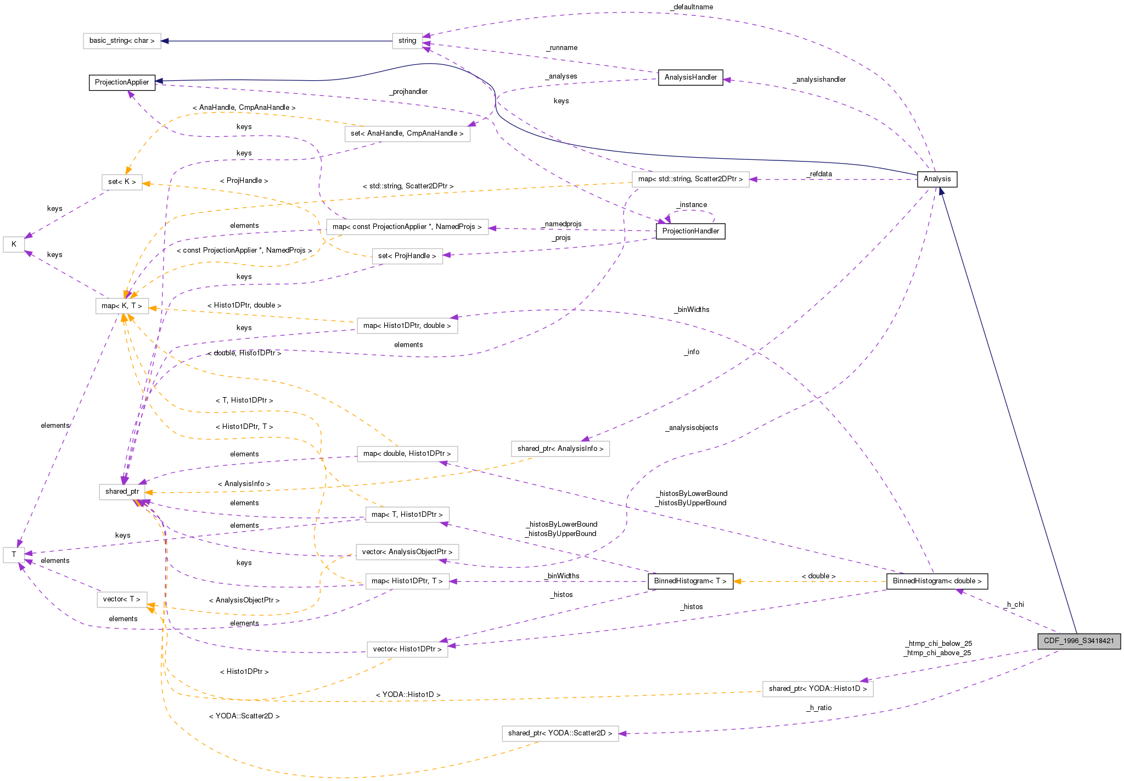Click the < Histo1DPtr, T > template label
1124x781 pixels.
point(244,427)
